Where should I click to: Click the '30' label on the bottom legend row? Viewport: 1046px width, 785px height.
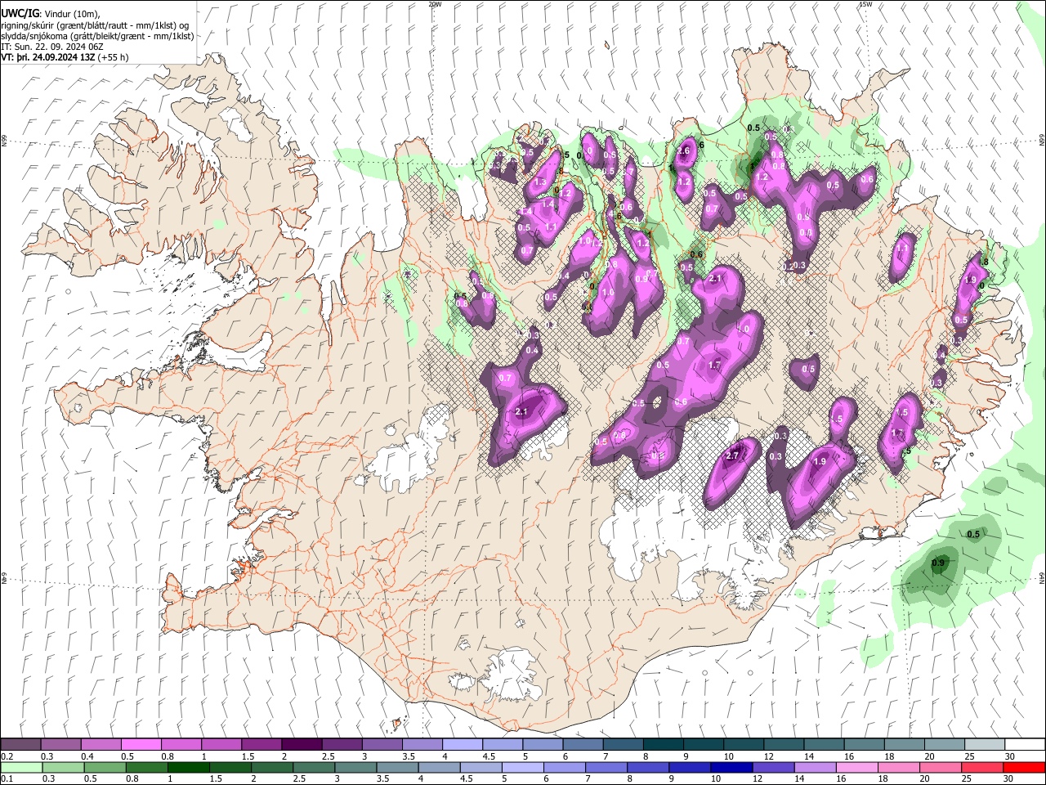coord(1007,779)
